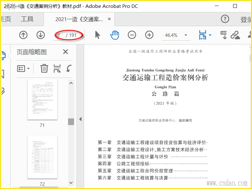Click thumbnail scrollbar up arrow
The width and height of the screenshot is (252, 189).
point(71,83)
